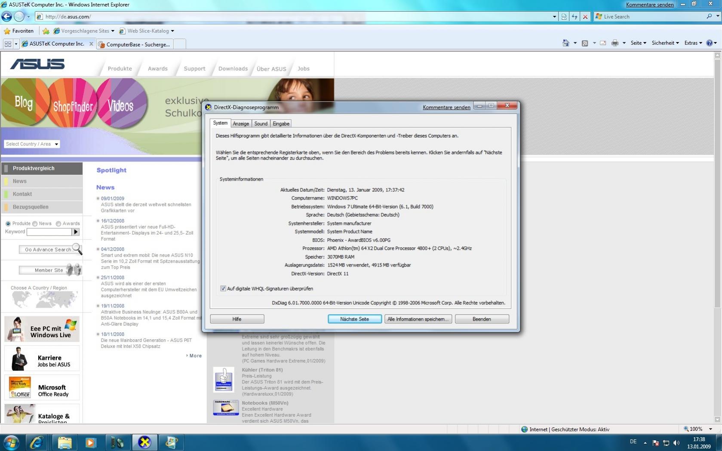
Task: Click Kommentare senden link in DirectX dialog
Action: coord(446,107)
